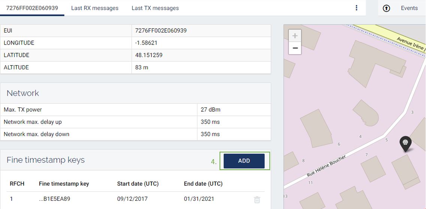Open the three-dot more options menu
Viewport: 426px width, 209px height.
point(356,8)
